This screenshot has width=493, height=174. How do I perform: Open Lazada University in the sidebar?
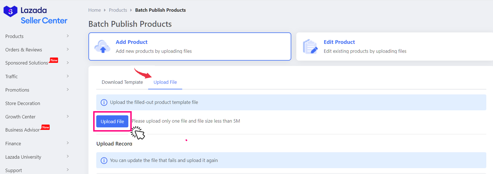coord(23,157)
